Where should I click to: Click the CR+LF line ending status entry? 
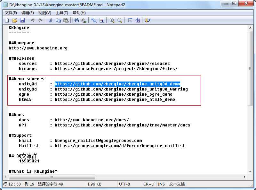coord(149,184)
